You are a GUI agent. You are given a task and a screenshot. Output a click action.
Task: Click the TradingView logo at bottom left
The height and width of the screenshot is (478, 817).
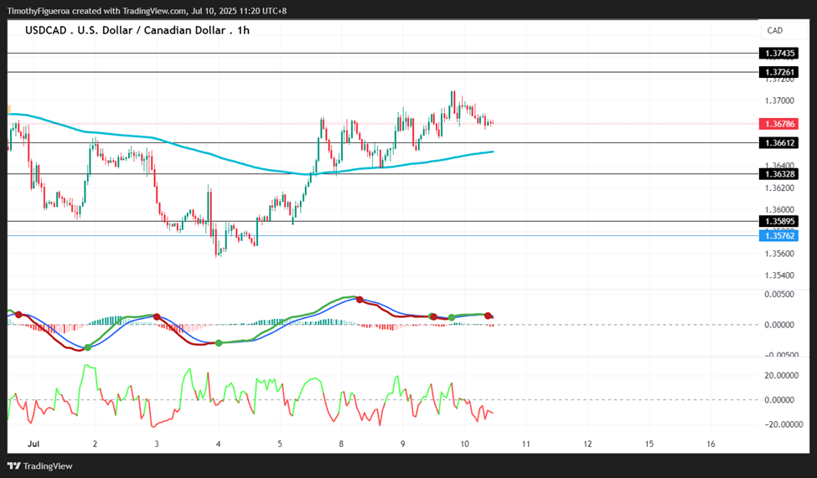coord(39,466)
